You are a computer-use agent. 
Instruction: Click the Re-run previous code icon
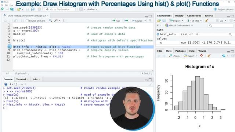point(126,21)
